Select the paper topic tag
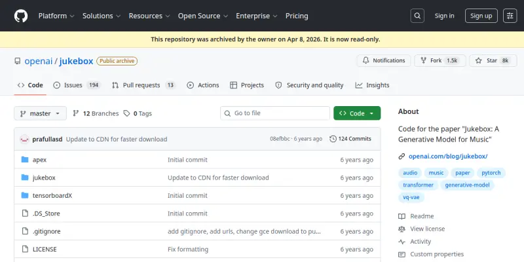 pos(462,173)
